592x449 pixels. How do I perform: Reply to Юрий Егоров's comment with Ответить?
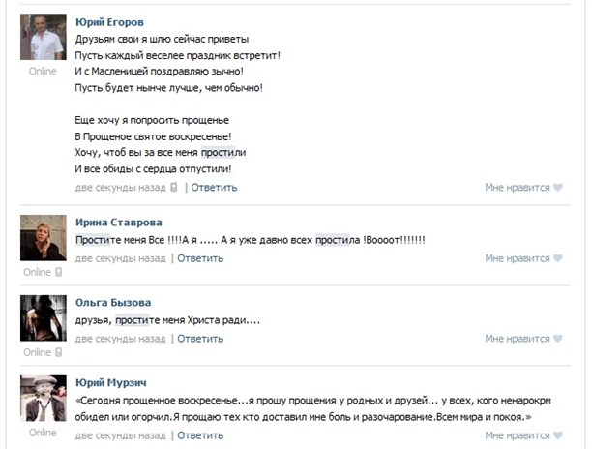[214, 188]
